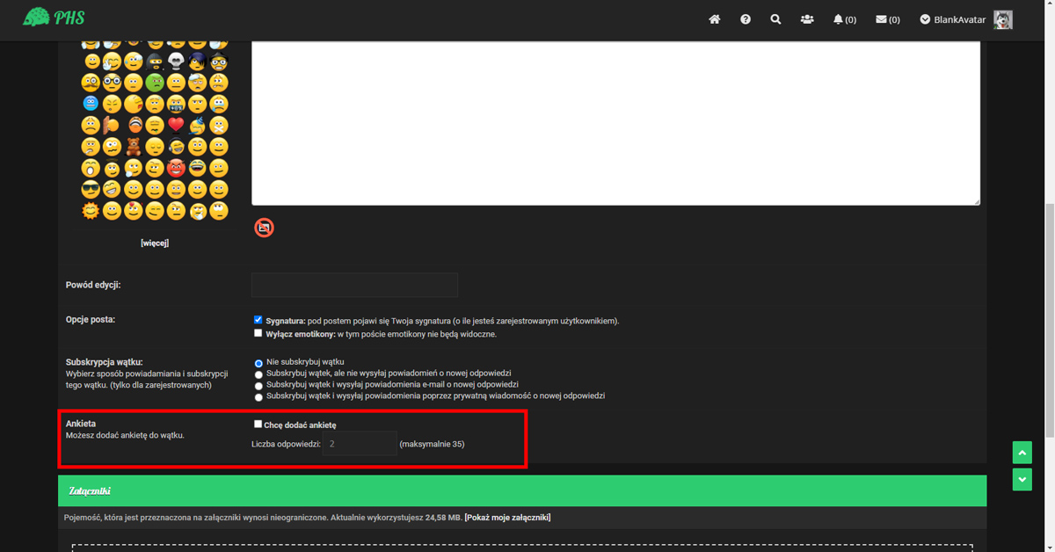This screenshot has height=552, width=1055.
Task: Open the members list icon
Action: pyautogui.click(x=807, y=19)
